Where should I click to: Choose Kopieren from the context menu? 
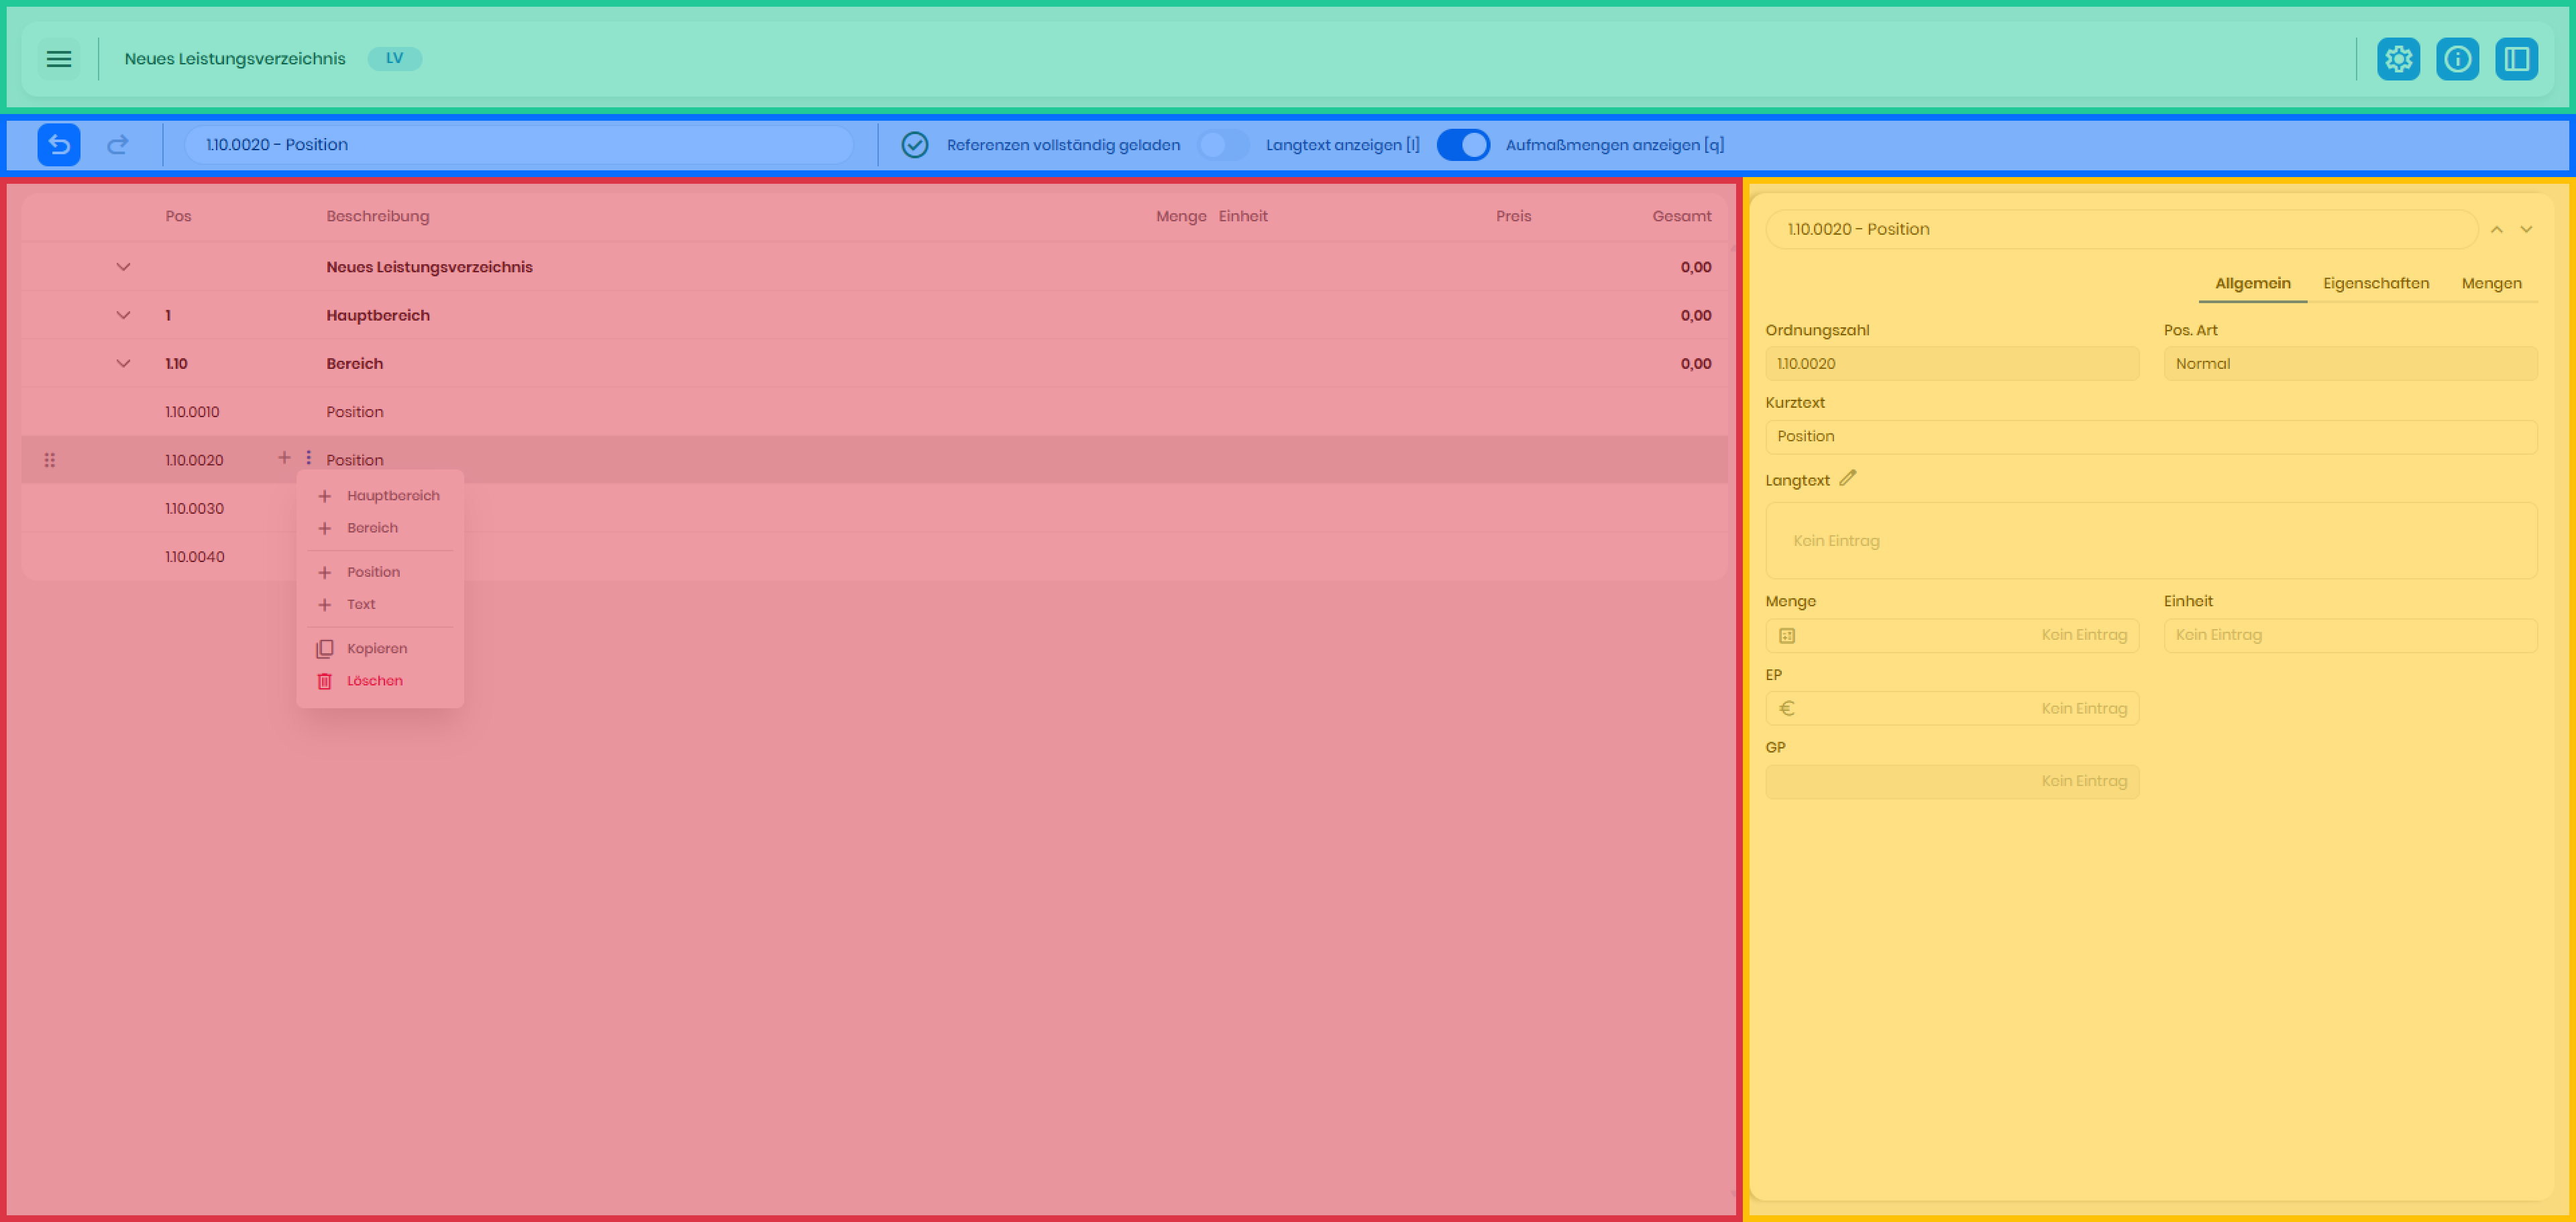[x=376, y=649]
